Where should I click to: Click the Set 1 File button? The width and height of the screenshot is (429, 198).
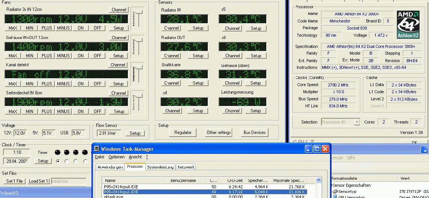(x=15, y=181)
